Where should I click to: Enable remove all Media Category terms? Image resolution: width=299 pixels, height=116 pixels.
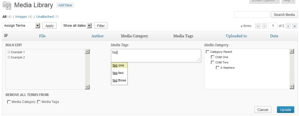[x=9, y=102]
